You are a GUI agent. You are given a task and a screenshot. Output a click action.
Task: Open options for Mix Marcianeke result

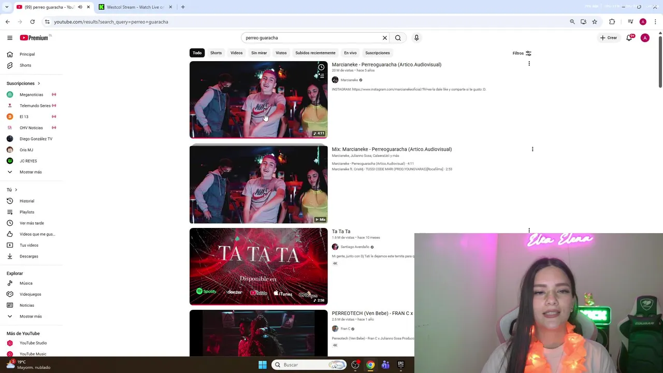532,149
